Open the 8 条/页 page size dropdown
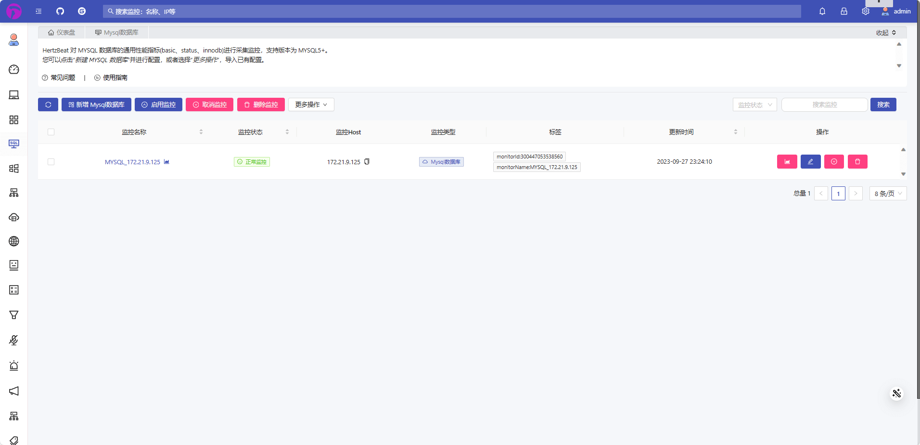 tap(888, 193)
